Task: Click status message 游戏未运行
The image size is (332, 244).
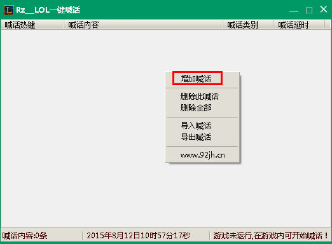Action: coord(270,236)
